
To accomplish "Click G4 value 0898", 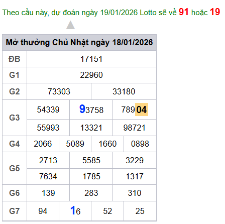I will pyautogui.click(x=140, y=144).
